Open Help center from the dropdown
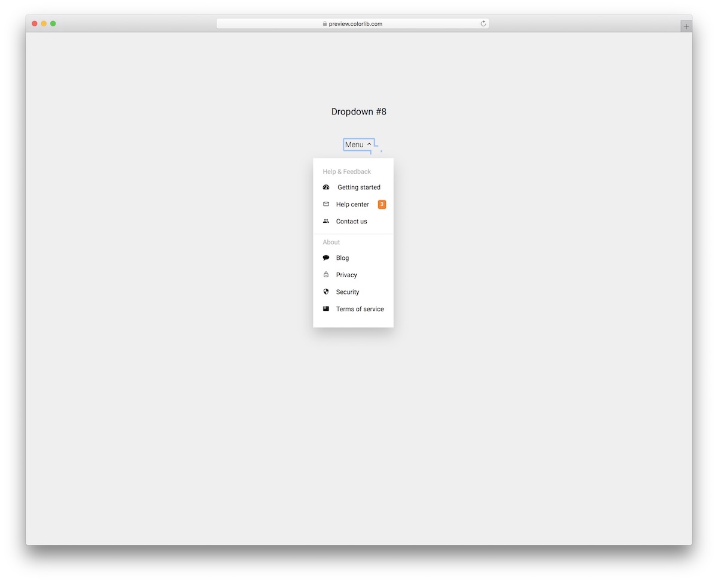 [x=352, y=204]
